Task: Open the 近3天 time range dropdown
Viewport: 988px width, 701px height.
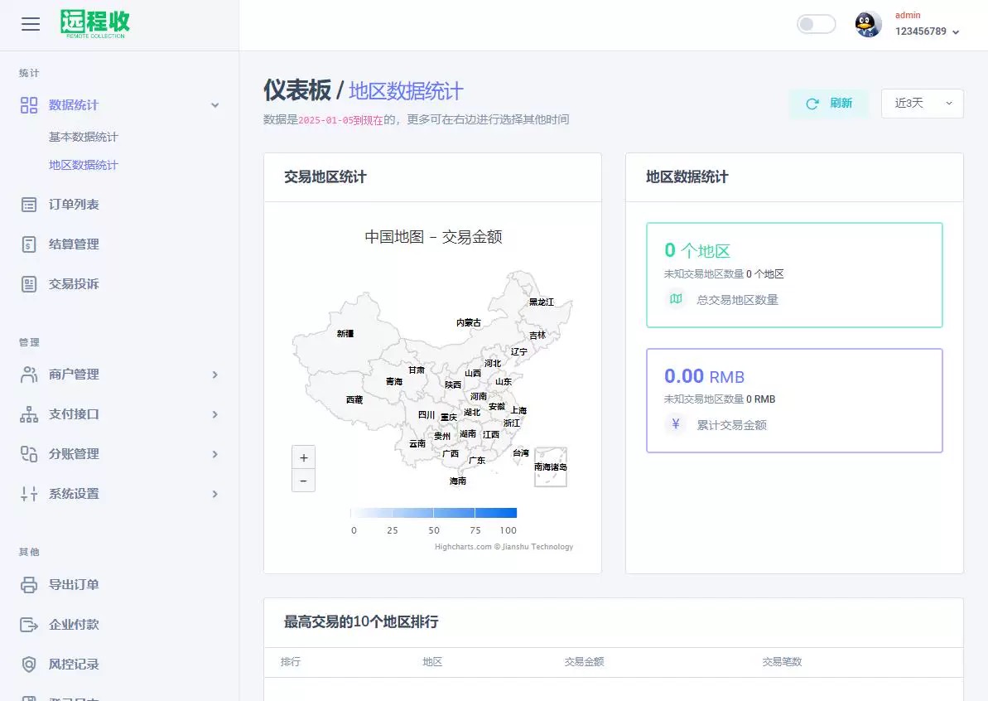Action: (x=922, y=104)
